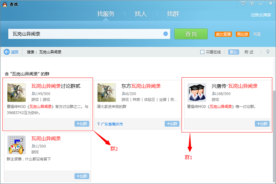Join 瓦岗山异闻录讨论群贰 via +加群
Screen dimensions: 276x184
pos(82,124)
